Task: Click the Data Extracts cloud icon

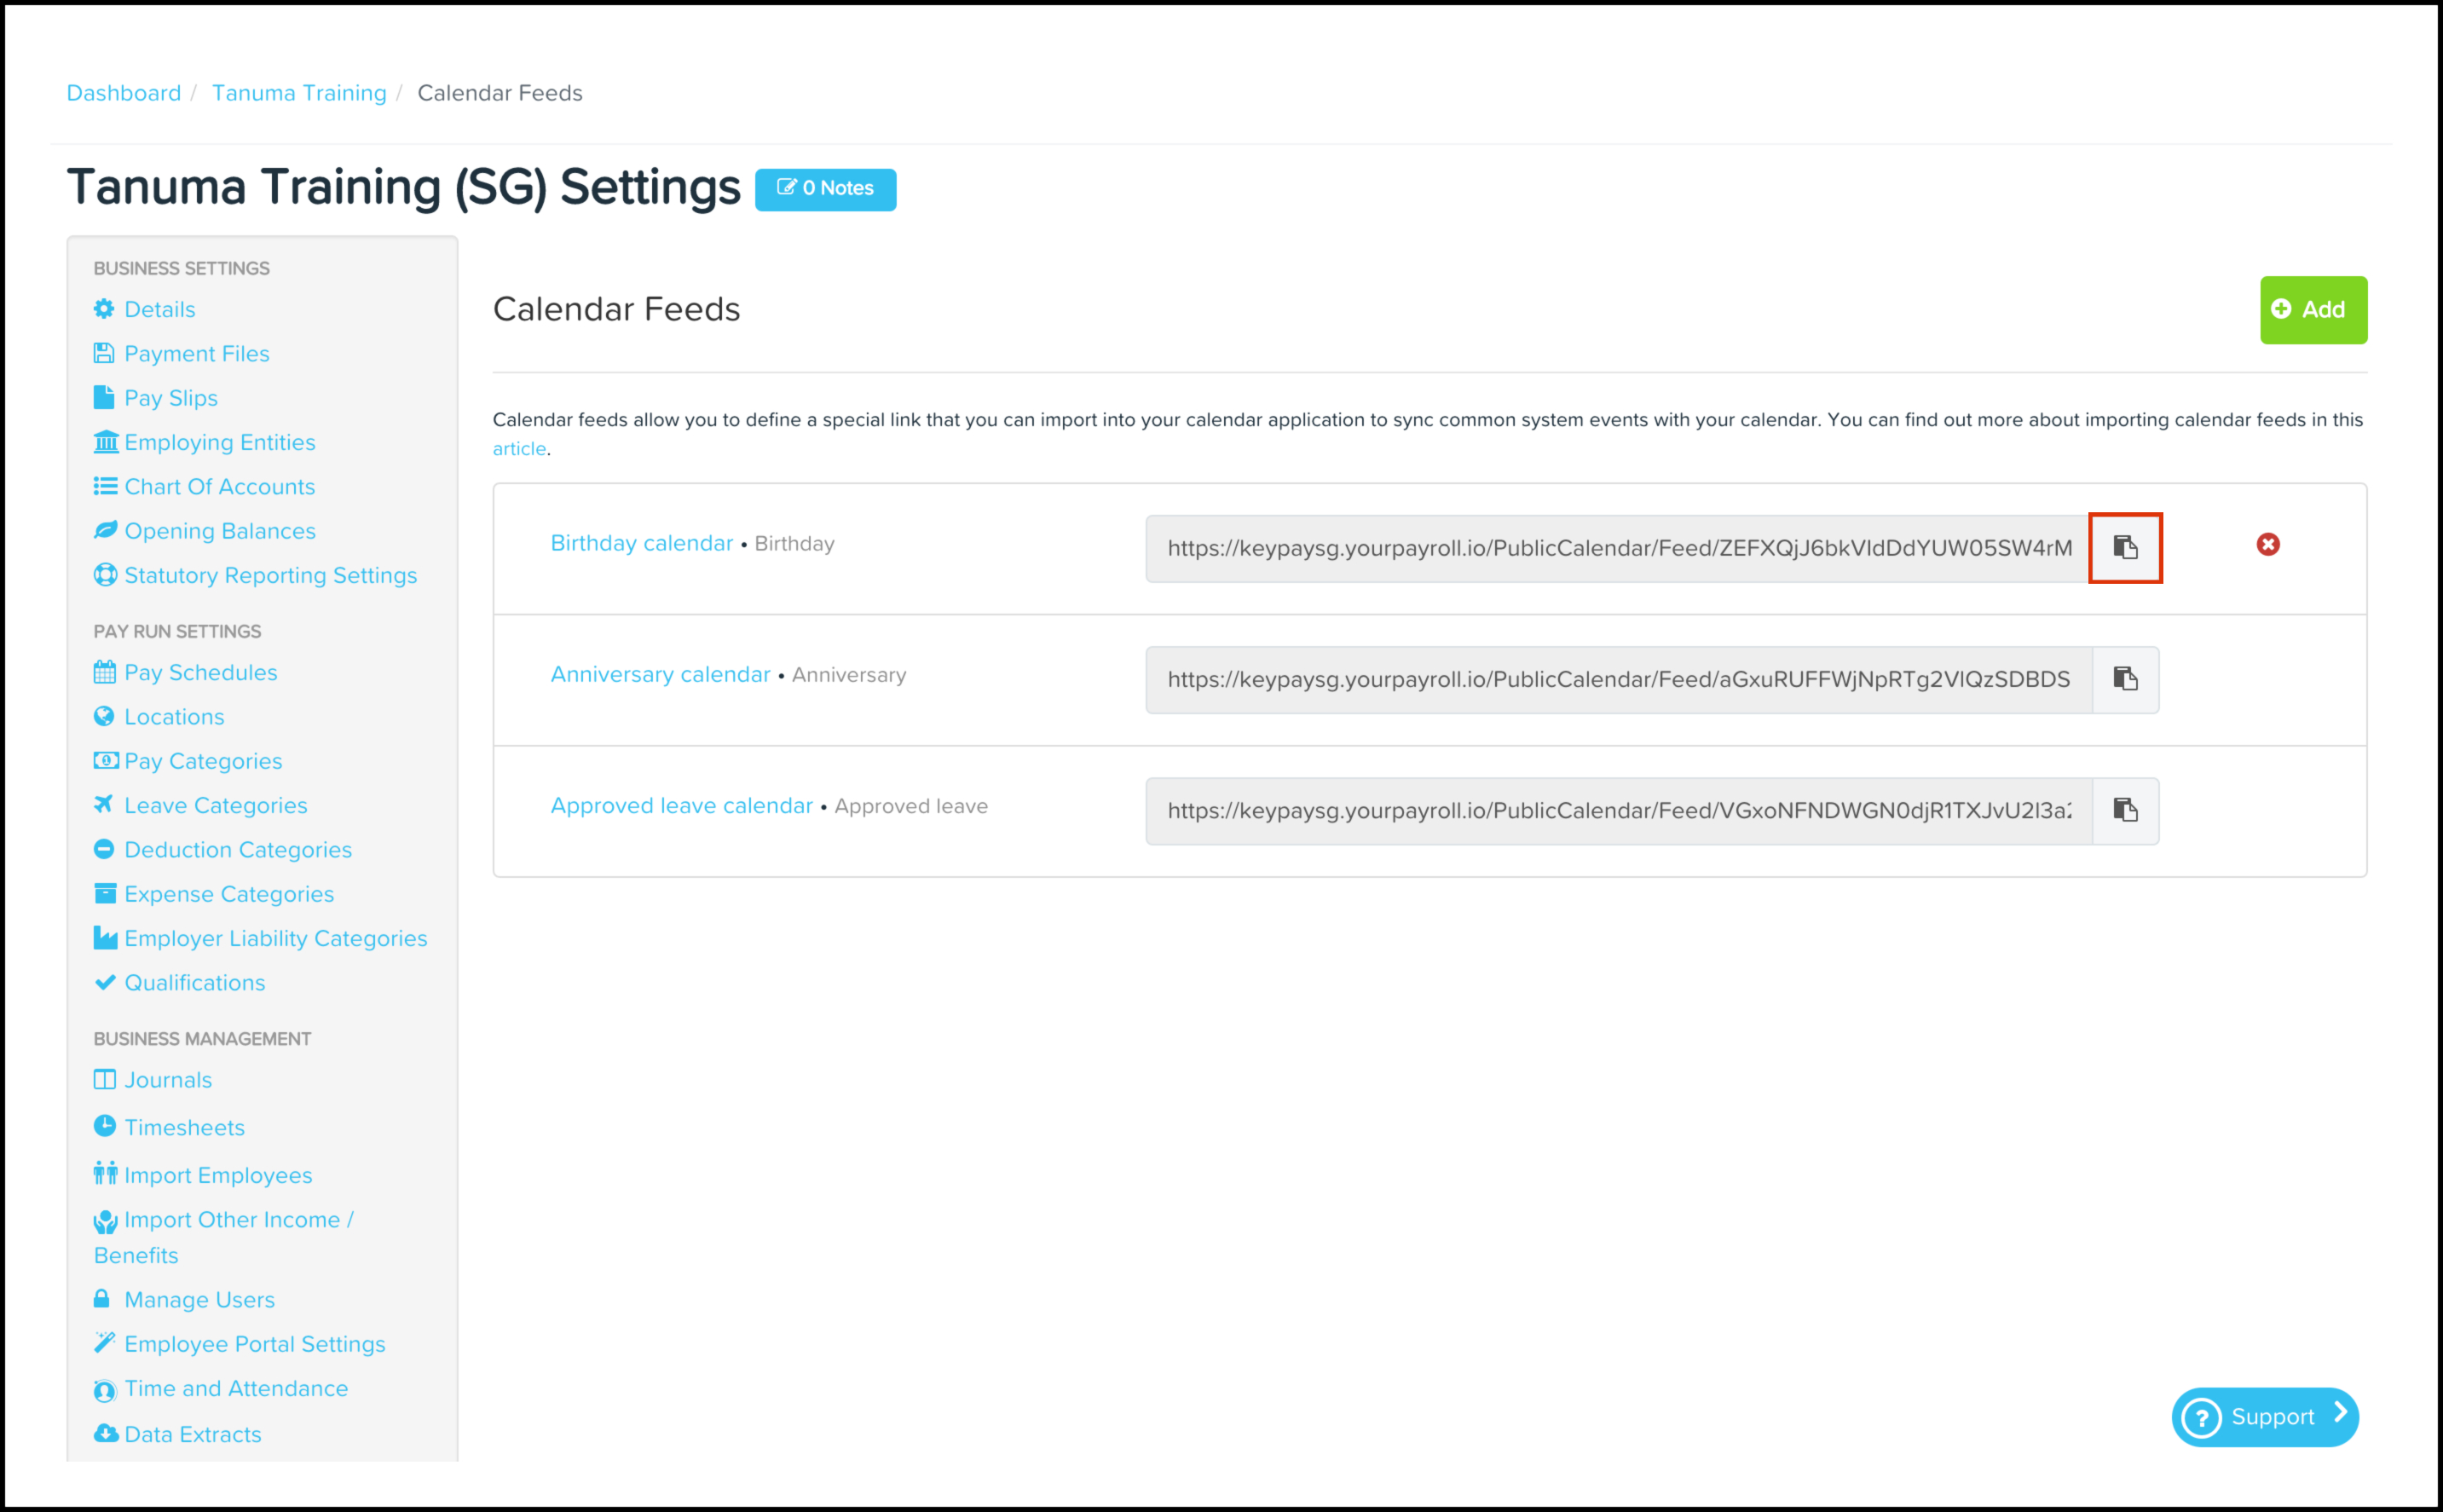Action: tap(105, 1433)
